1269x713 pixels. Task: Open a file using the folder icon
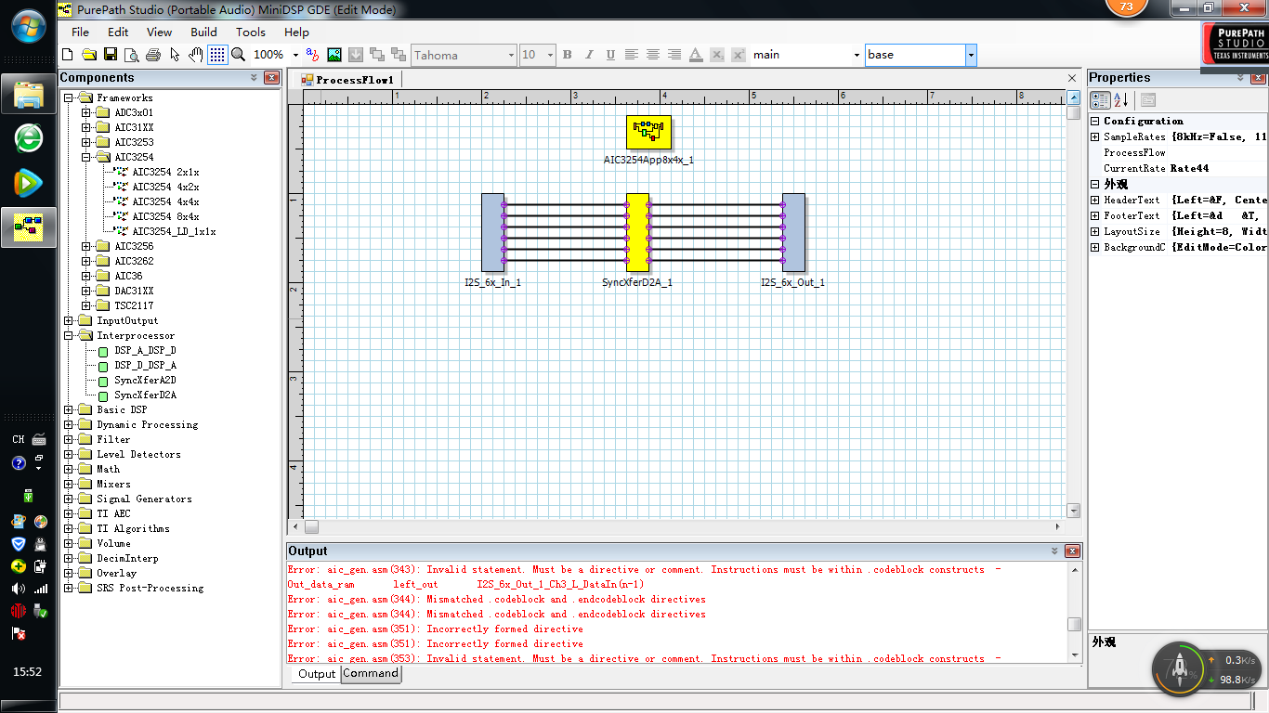(90, 55)
